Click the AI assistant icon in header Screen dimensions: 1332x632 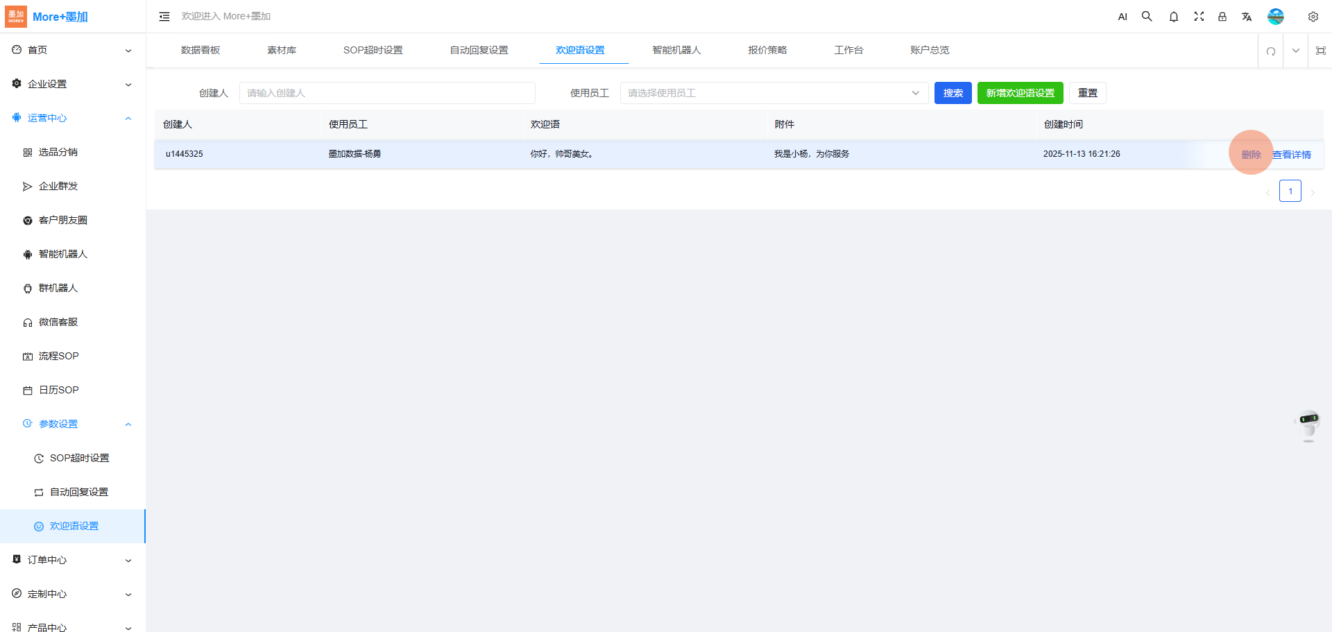(1122, 17)
